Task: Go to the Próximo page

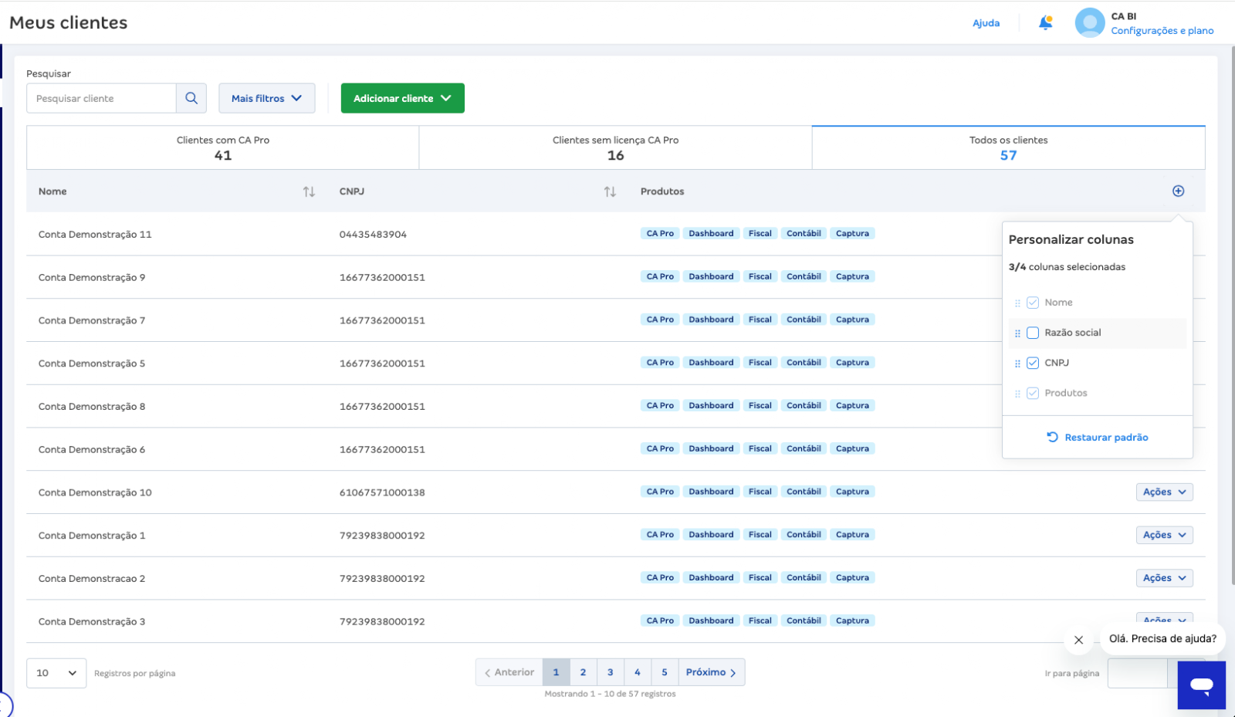Action: point(711,672)
